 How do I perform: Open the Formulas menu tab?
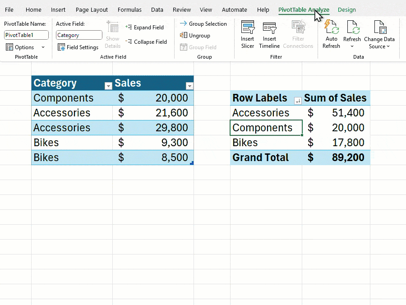click(129, 9)
